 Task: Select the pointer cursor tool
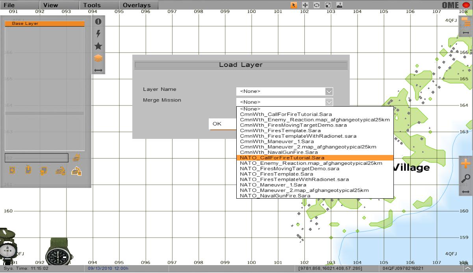click(x=293, y=5)
